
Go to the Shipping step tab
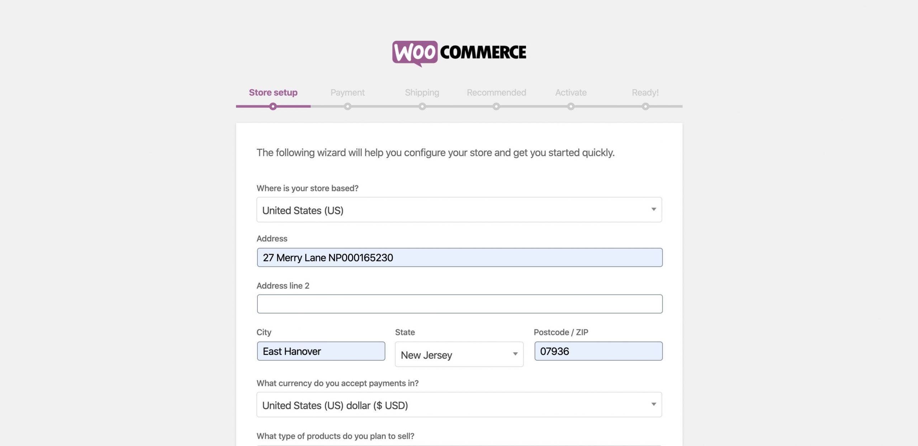click(x=422, y=92)
